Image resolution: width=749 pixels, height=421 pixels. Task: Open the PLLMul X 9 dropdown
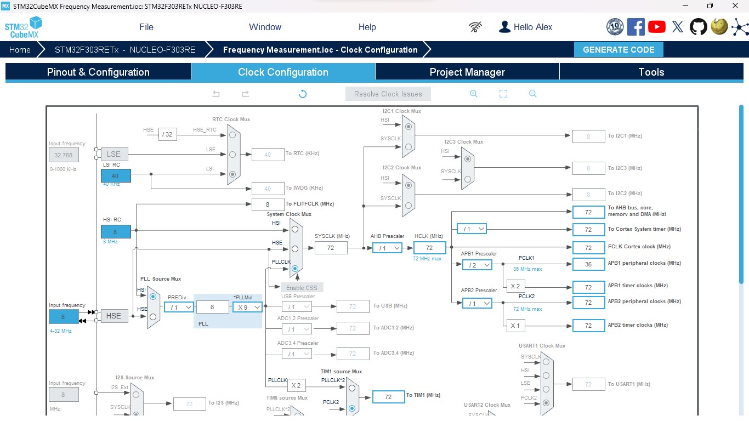(x=247, y=307)
